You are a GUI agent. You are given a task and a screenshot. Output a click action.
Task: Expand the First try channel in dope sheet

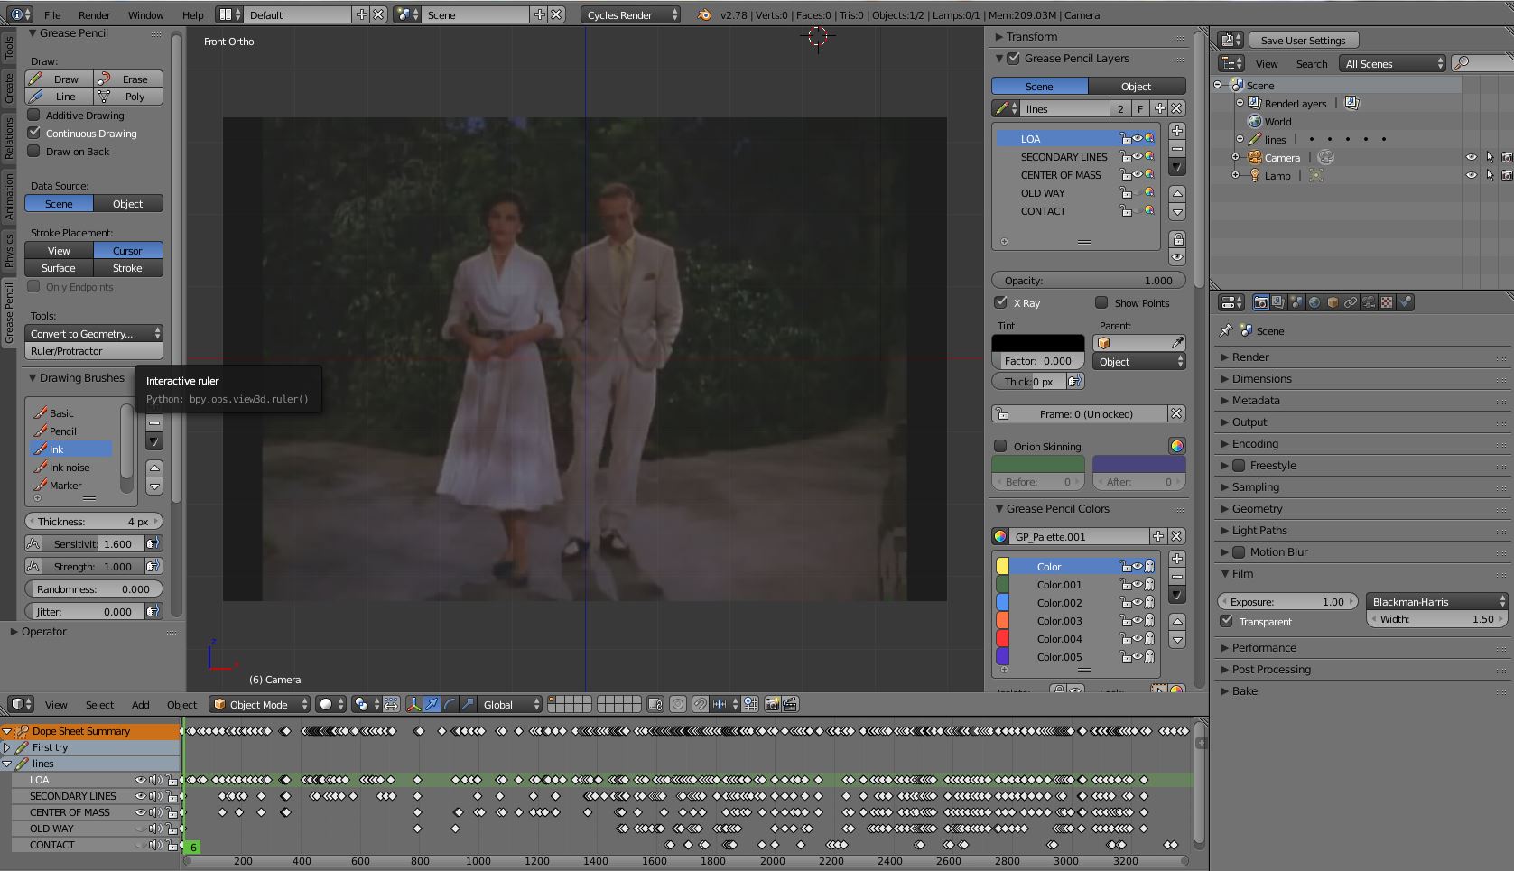click(7, 747)
